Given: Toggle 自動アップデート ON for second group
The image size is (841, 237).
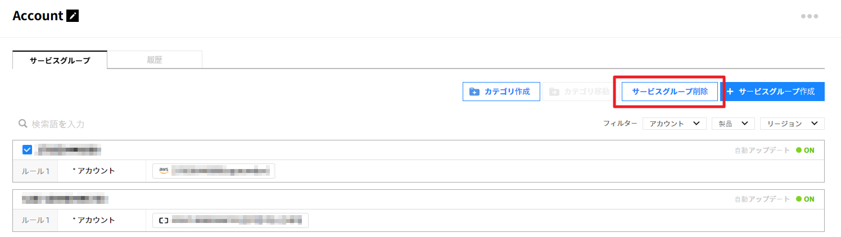Looking at the screenshot, I should coord(805,199).
